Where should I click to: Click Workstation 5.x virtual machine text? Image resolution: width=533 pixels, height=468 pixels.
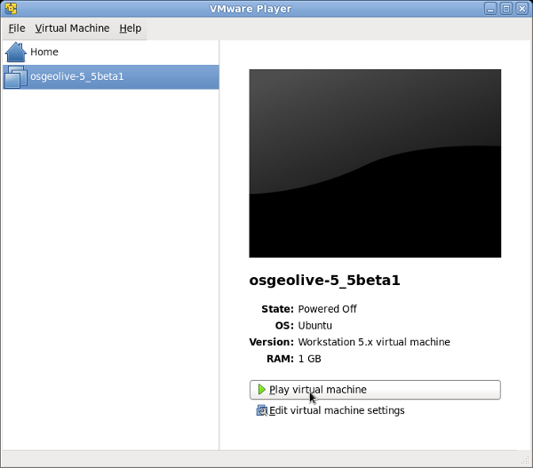(x=374, y=342)
